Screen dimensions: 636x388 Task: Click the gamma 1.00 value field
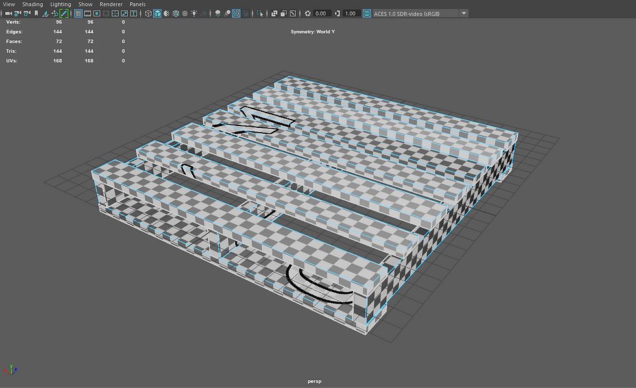click(x=351, y=13)
